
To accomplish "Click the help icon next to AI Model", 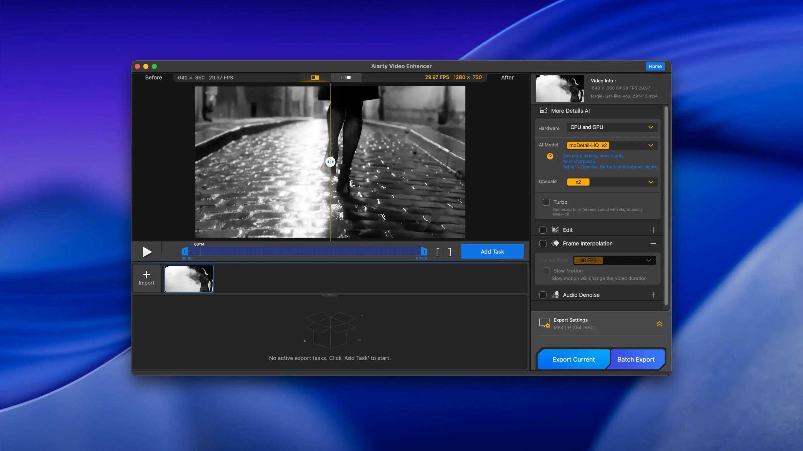I will click(x=550, y=156).
